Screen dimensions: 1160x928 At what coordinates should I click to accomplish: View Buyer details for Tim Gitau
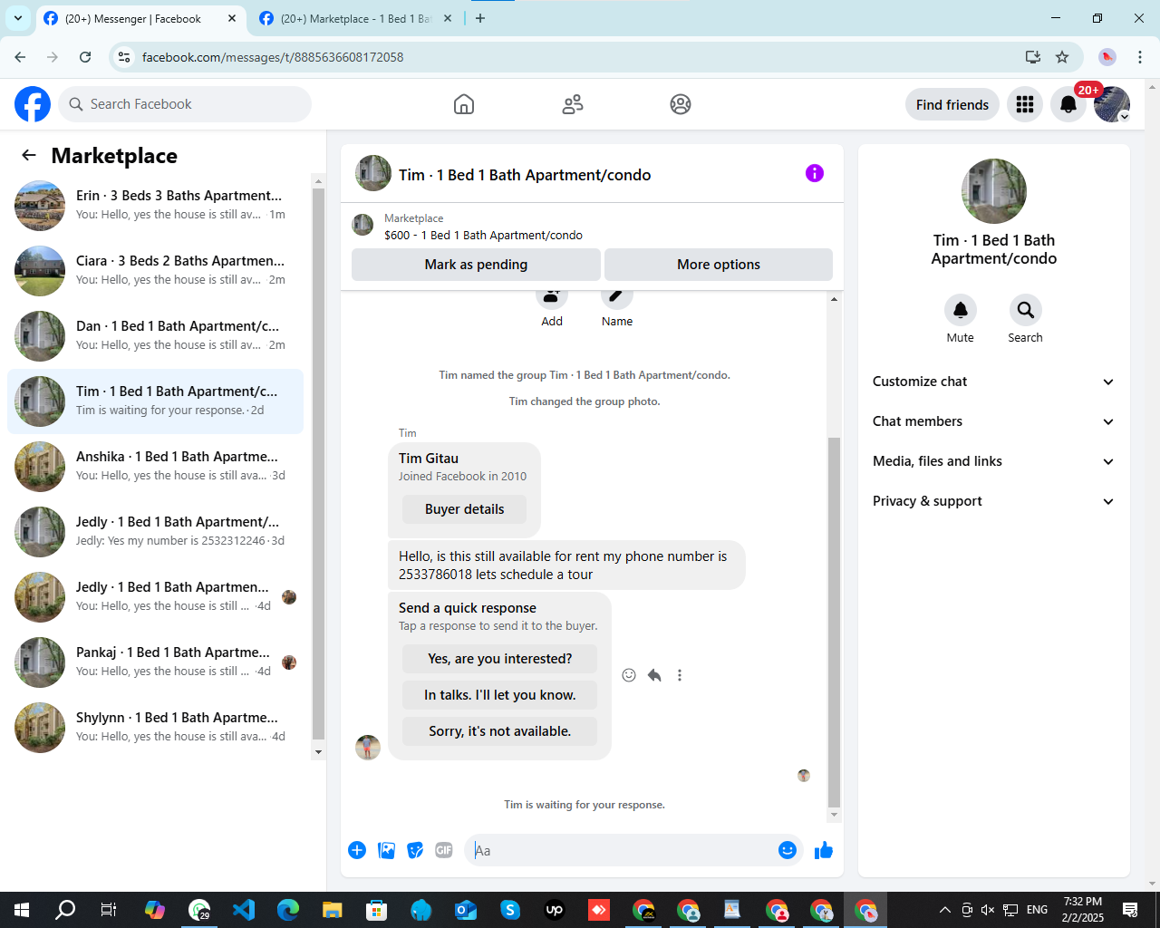click(464, 509)
